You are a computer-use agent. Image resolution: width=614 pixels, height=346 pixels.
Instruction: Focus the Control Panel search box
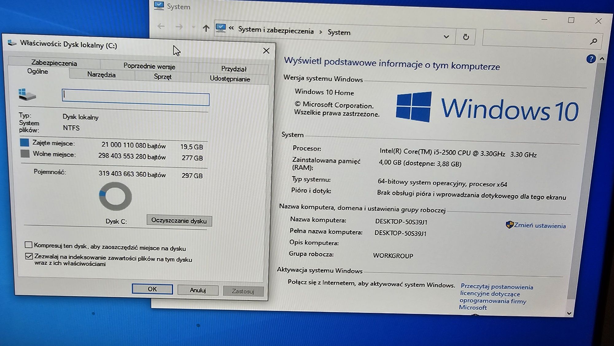(x=542, y=39)
